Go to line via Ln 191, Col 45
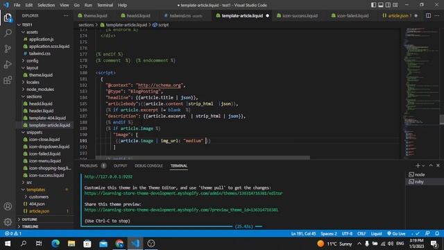 [303, 233]
